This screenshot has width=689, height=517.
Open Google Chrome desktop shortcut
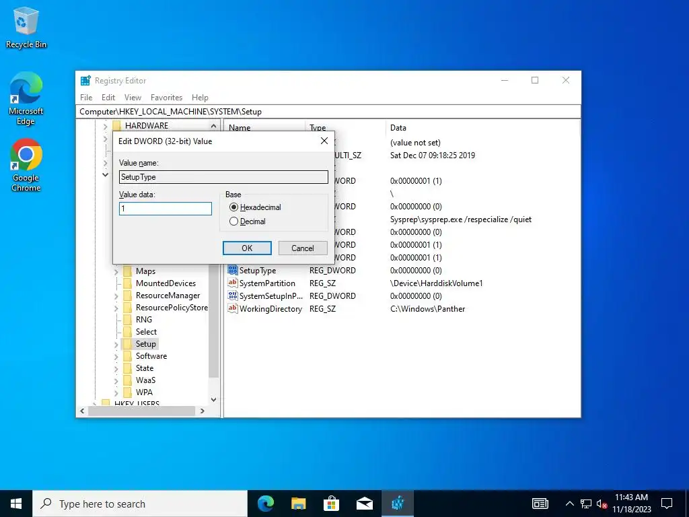coord(26,166)
